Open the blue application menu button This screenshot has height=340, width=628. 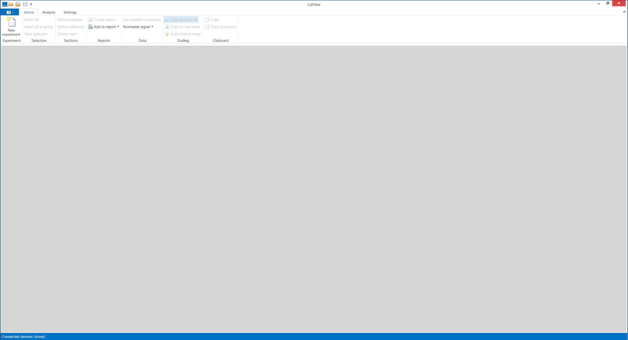10,12
